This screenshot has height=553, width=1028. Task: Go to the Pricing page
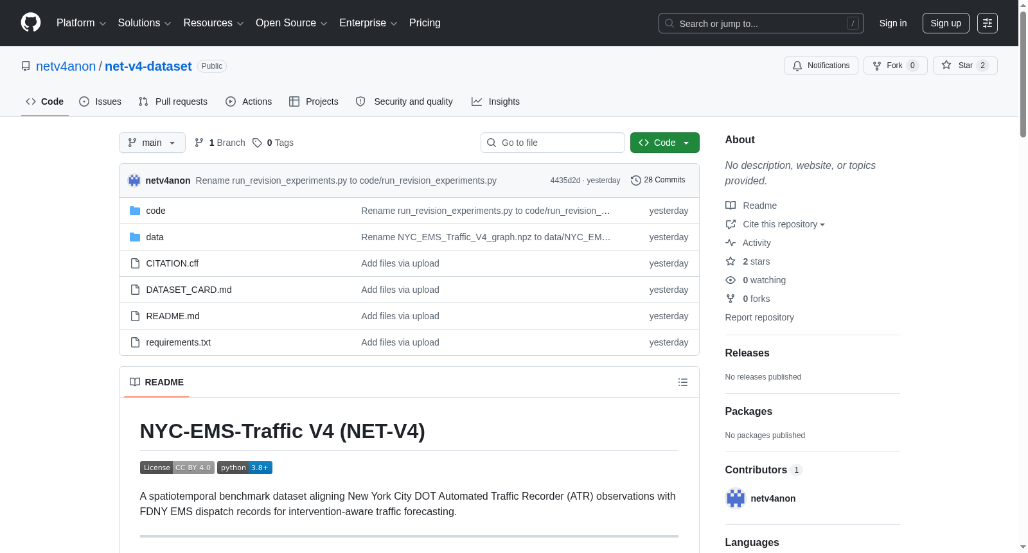(425, 23)
